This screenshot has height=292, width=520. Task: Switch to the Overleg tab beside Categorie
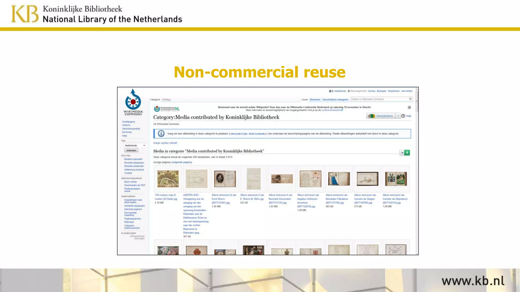click(166, 100)
